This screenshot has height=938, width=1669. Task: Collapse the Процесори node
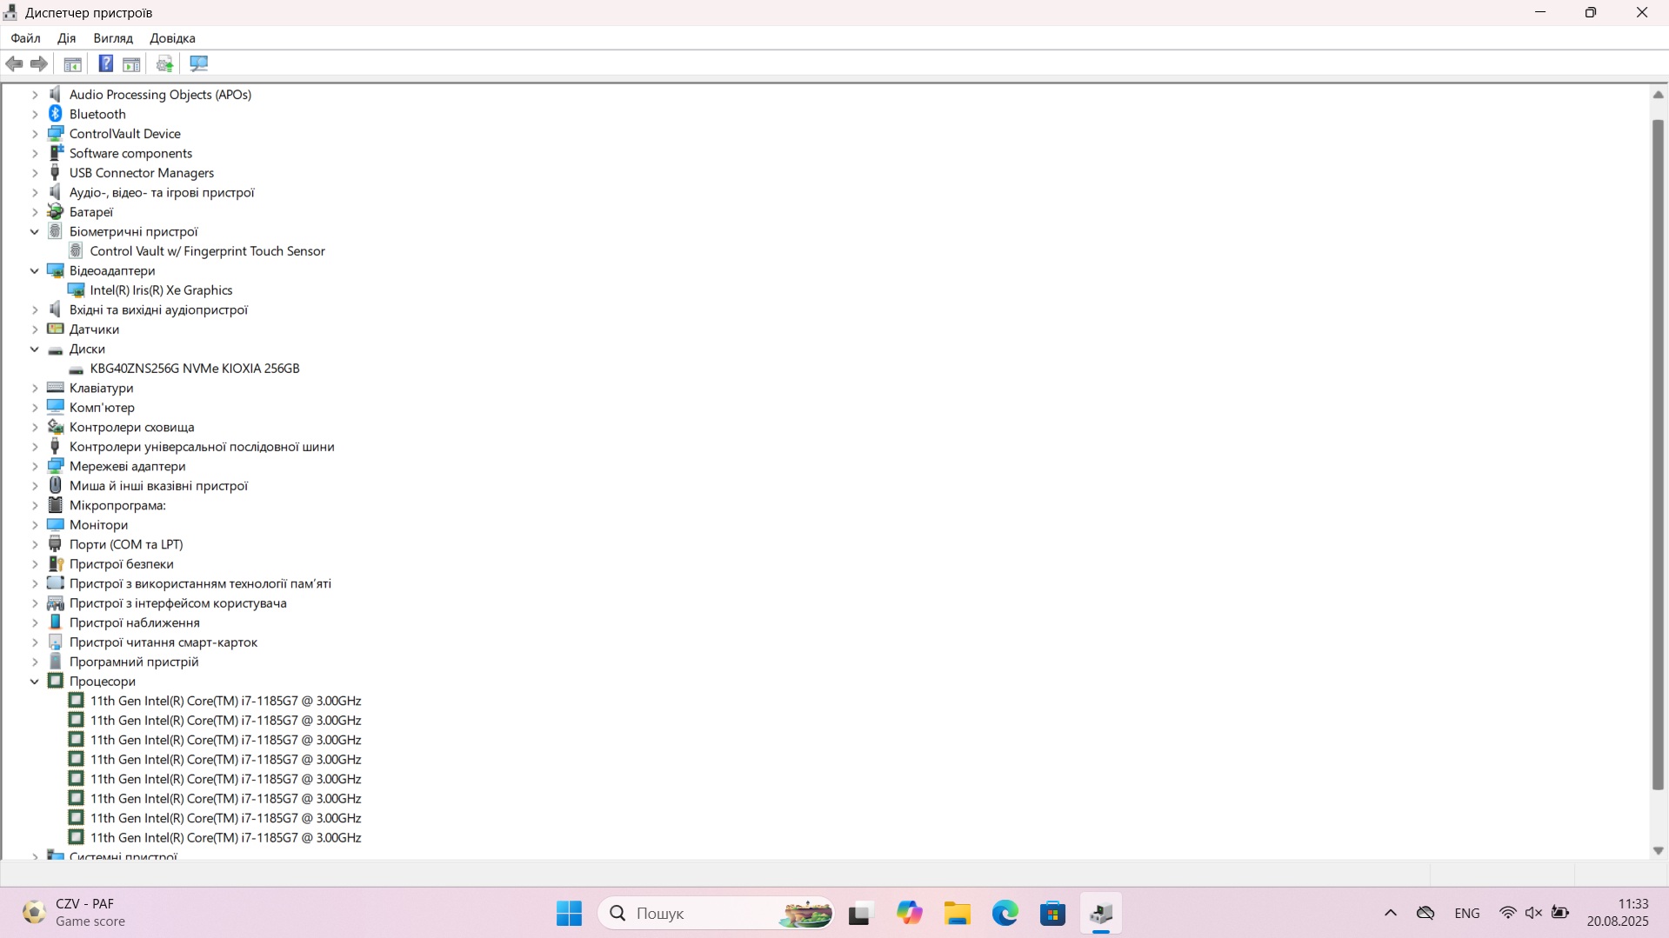(35, 682)
